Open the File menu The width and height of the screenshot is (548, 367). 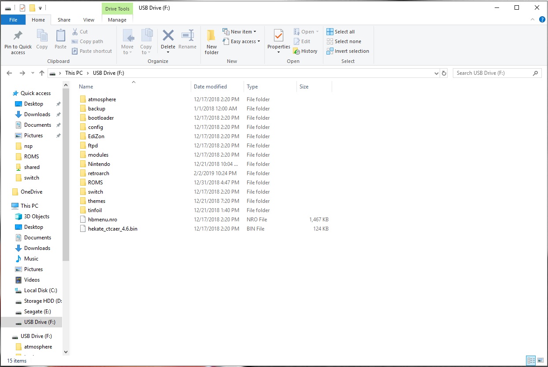click(13, 20)
